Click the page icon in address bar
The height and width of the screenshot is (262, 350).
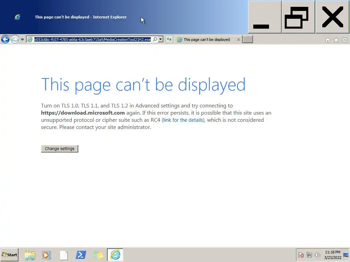30,40
